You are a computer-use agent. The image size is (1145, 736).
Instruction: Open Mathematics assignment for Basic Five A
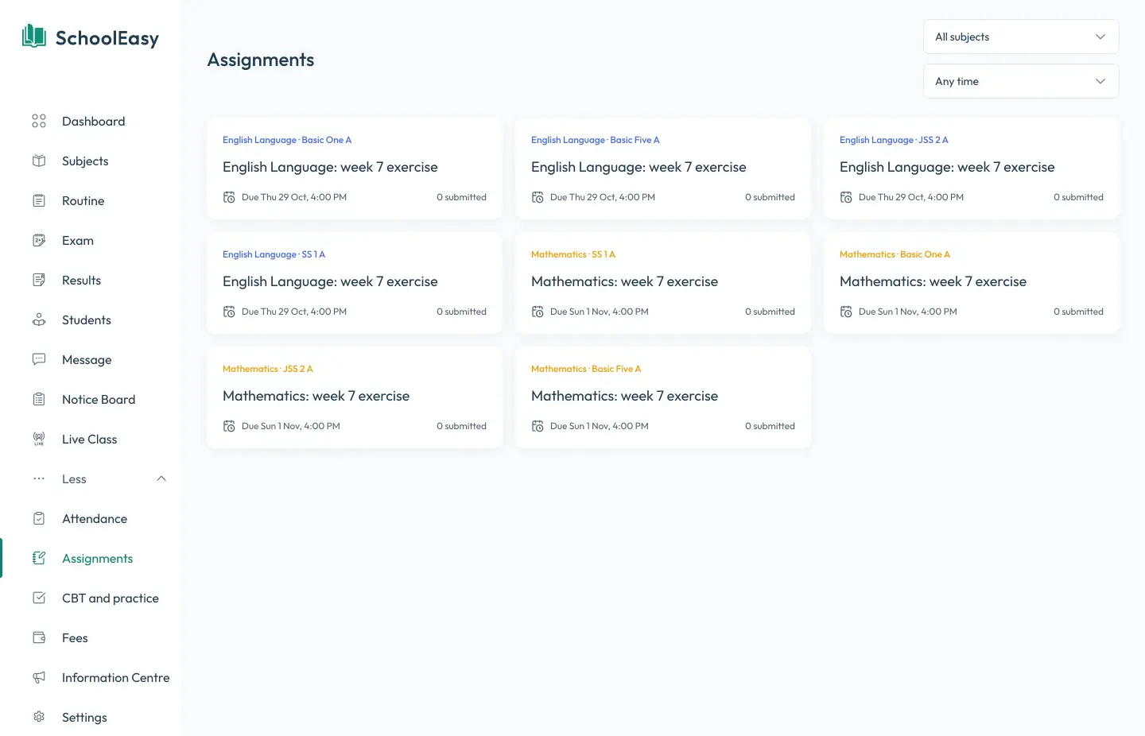663,397
